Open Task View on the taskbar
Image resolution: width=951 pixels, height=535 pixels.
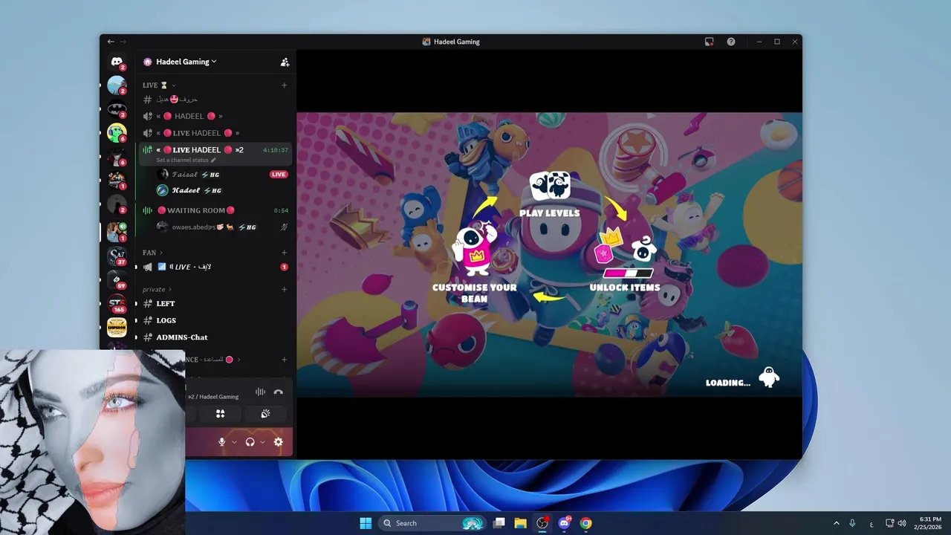[x=499, y=523]
